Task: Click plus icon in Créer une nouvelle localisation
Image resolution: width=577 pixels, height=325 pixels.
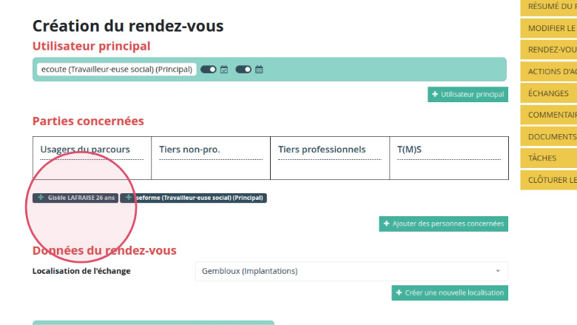Action: pos(399,293)
